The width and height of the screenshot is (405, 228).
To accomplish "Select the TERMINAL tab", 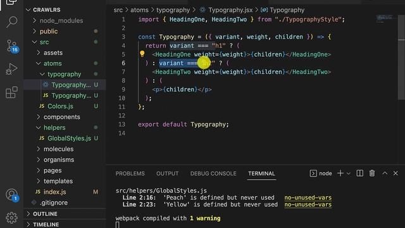I will click(x=261, y=174).
